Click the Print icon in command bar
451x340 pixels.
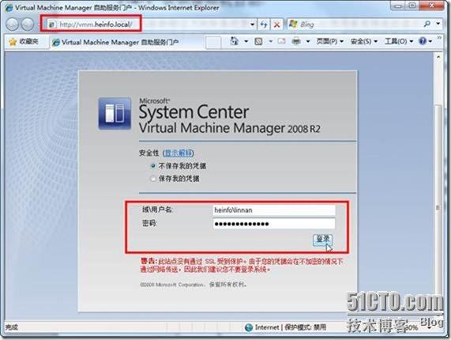pyautogui.click(x=296, y=41)
